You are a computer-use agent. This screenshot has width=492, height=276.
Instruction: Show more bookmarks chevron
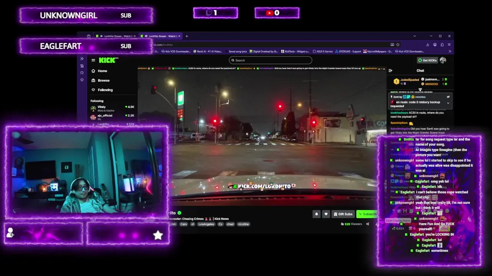(450, 51)
